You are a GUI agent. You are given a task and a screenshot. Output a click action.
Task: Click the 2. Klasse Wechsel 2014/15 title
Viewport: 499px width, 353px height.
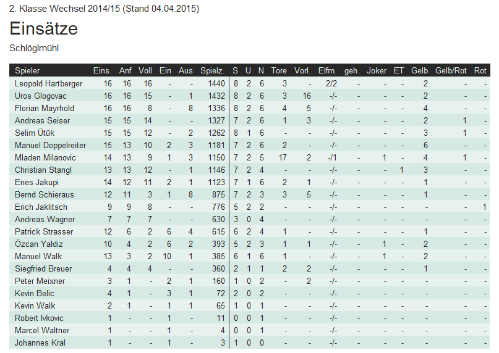(x=104, y=9)
